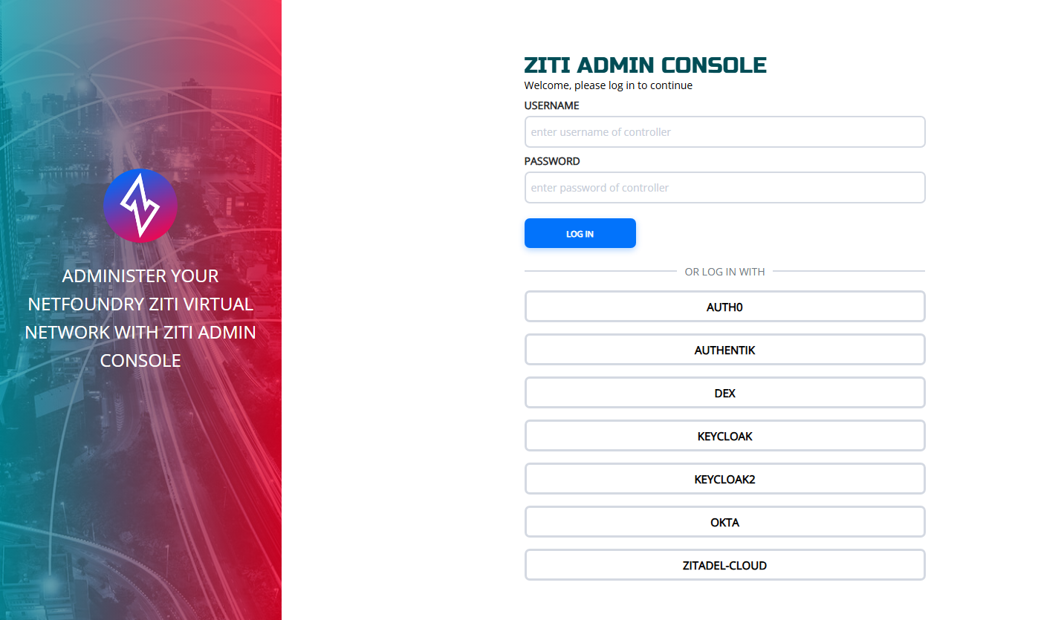Click the welcome message under the heading

tap(608, 85)
